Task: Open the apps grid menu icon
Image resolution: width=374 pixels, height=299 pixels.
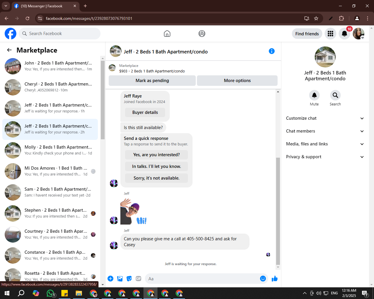Action: pyautogui.click(x=330, y=34)
